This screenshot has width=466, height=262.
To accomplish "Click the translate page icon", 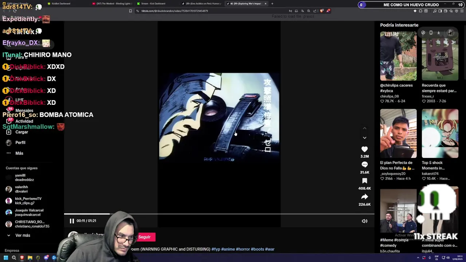I will click(x=303, y=11).
